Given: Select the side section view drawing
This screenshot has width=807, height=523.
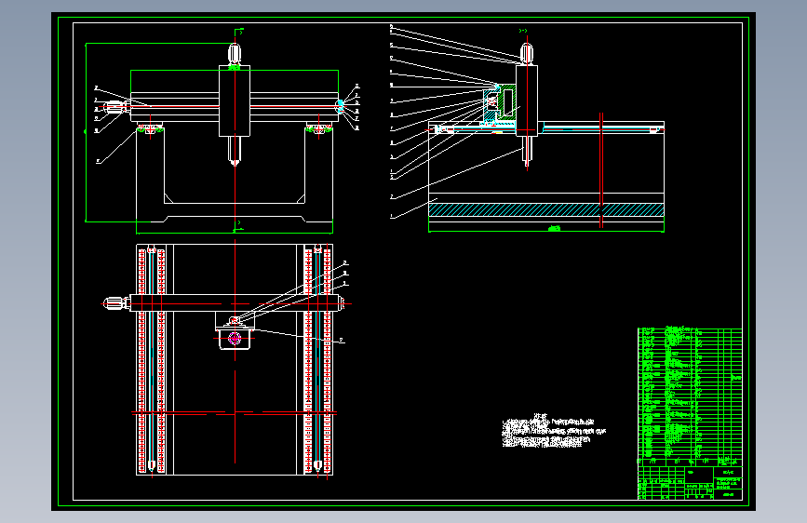Looking at the screenshot, I should tap(528, 128).
